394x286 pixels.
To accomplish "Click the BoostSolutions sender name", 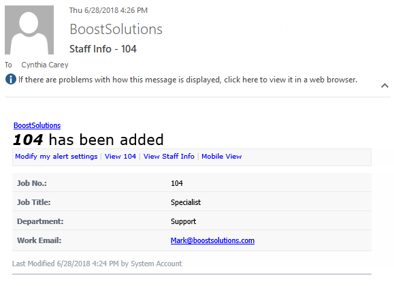I will [x=116, y=29].
